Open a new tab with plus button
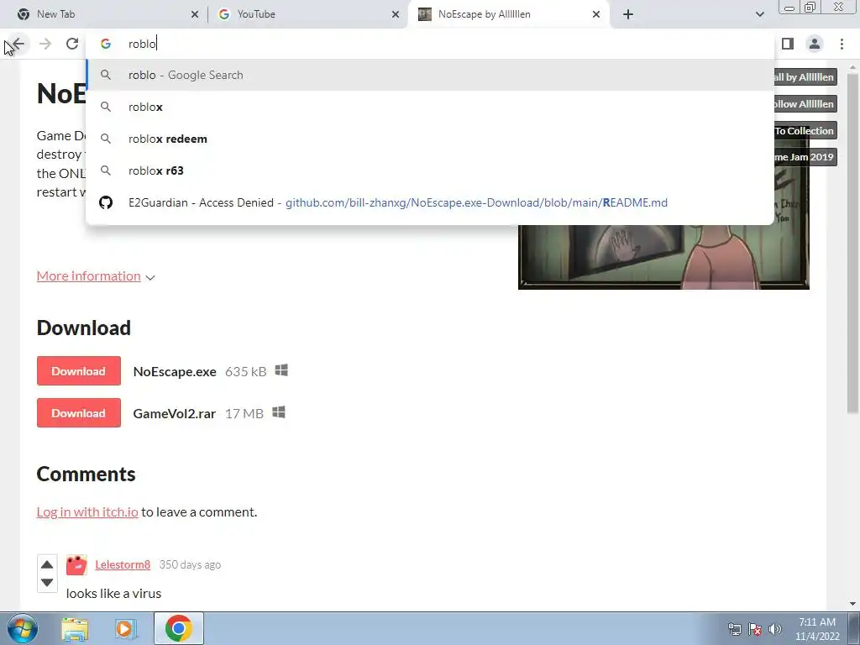Image resolution: width=860 pixels, height=645 pixels. 628,14
